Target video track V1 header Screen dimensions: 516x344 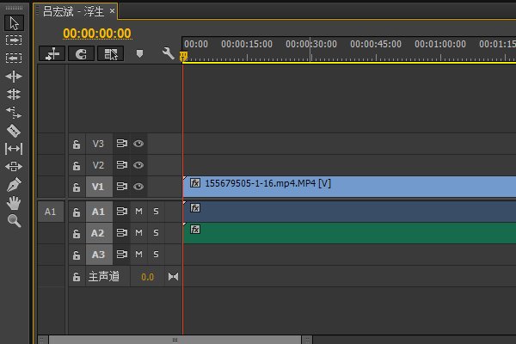tap(98, 187)
